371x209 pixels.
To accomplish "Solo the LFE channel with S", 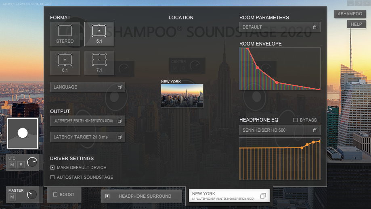I will (x=21, y=165).
